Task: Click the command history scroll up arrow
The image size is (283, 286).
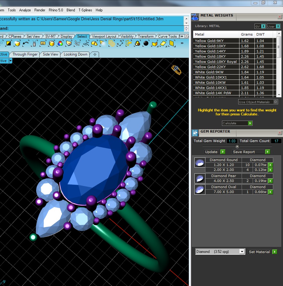Action: pos(186,19)
